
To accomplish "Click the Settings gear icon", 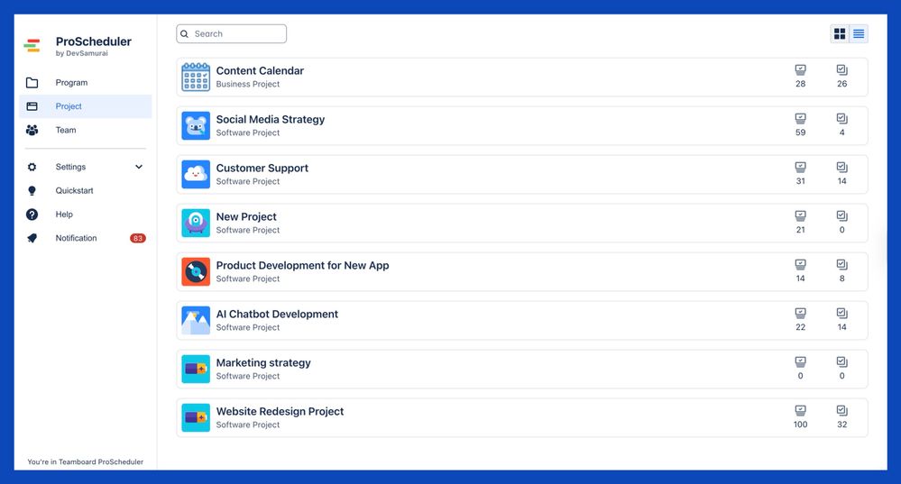I will point(32,167).
